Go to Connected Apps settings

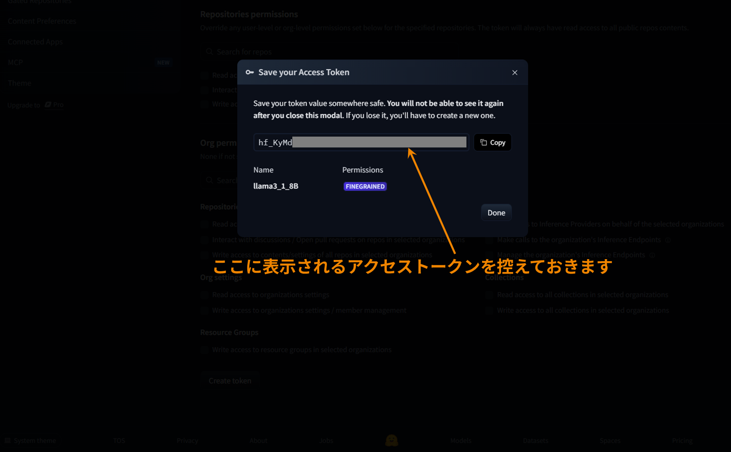click(x=35, y=42)
